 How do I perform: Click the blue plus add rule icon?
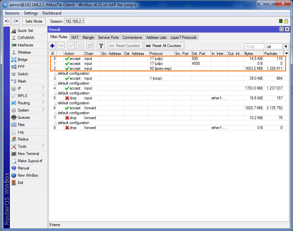52,46
